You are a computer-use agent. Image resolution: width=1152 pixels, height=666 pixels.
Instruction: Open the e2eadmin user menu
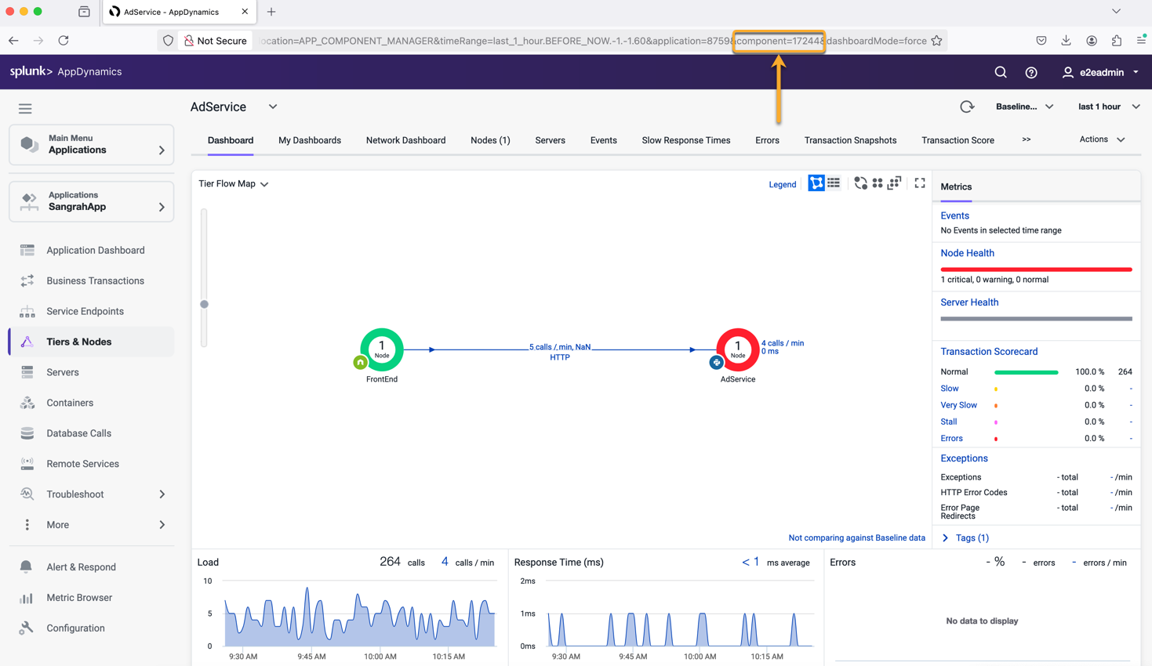click(1101, 72)
